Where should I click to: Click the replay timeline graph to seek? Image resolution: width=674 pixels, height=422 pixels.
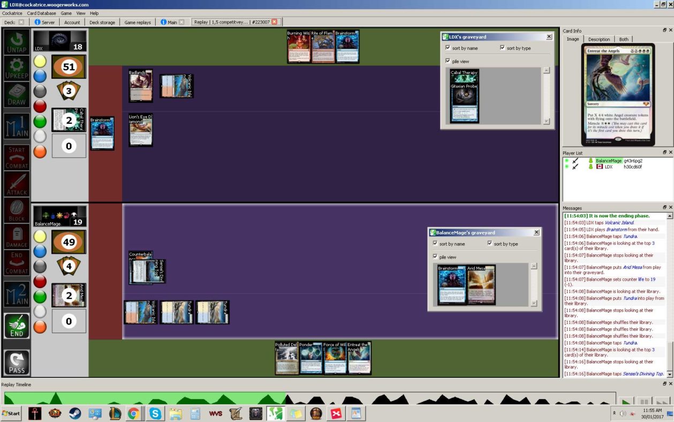click(309, 398)
